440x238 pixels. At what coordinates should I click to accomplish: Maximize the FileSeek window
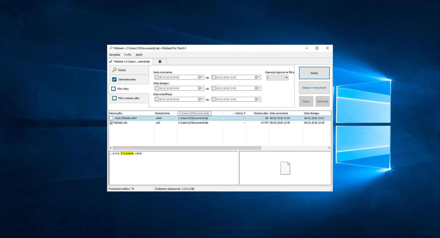coord(317,48)
